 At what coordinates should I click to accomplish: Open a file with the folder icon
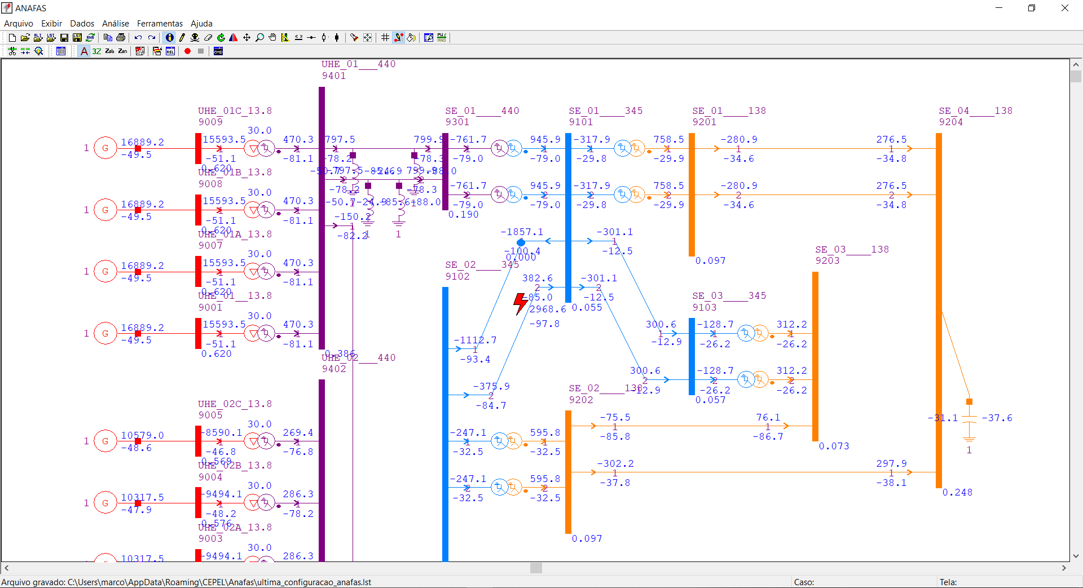click(x=25, y=38)
